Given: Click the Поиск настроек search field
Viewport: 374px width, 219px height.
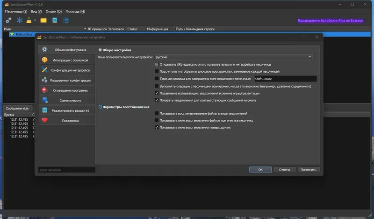Looking at the screenshot, I should [66, 170].
